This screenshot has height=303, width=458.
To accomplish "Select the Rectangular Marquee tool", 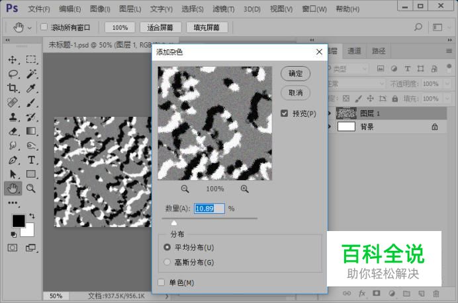I will (x=31, y=59).
